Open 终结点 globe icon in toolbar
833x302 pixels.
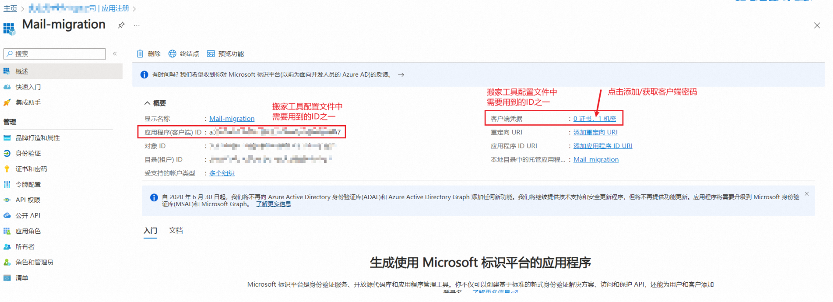(172, 54)
